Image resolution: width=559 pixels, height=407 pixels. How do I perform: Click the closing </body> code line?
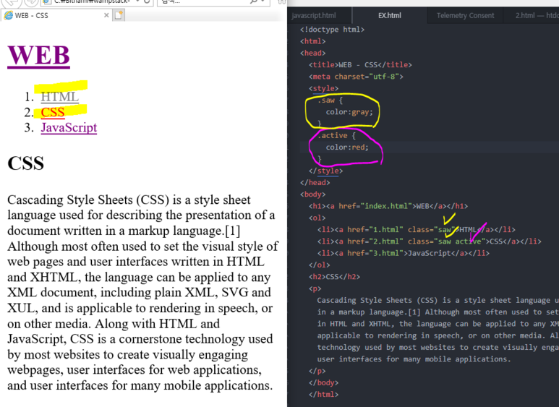point(323,382)
